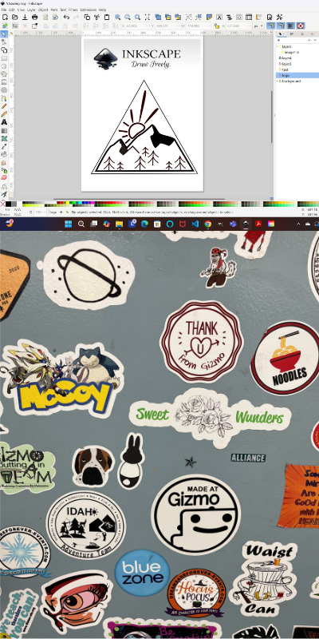Toggle scale rounded corners button
Viewport: 319px width, 639px height.
pyautogui.click(x=281, y=26)
